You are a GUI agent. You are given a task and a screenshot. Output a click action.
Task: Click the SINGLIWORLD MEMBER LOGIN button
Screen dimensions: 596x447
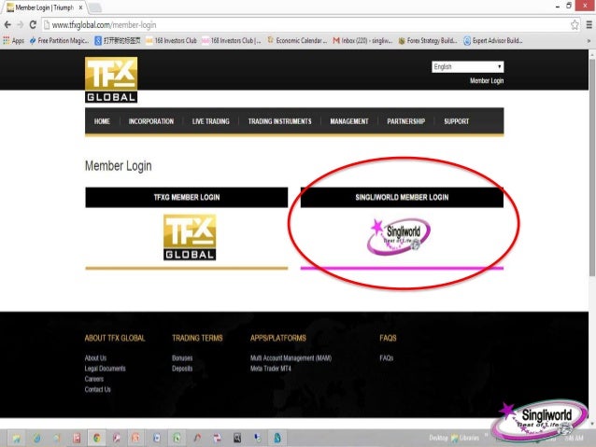pos(402,197)
